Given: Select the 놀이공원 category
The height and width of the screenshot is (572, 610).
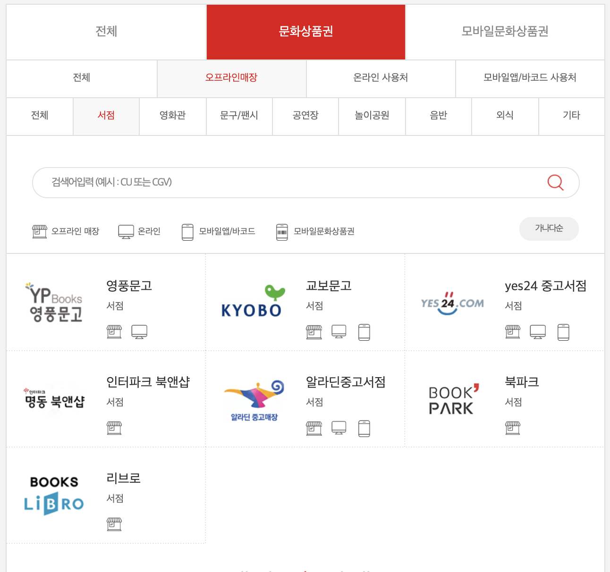Looking at the screenshot, I should click(x=372, y=116).
